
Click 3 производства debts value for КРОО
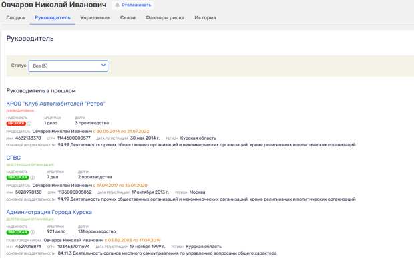pos(92,123)
